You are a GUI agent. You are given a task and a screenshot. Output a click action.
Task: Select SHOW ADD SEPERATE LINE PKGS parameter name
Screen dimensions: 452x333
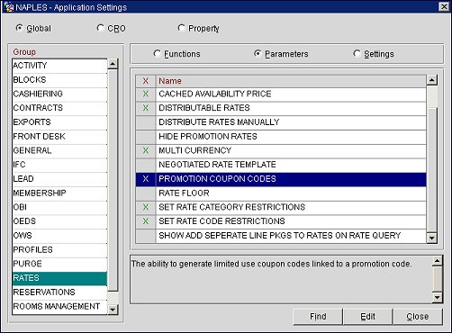click(x=291, y=236)
